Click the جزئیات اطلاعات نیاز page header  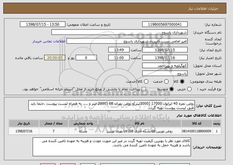click(x=203, y=8)
